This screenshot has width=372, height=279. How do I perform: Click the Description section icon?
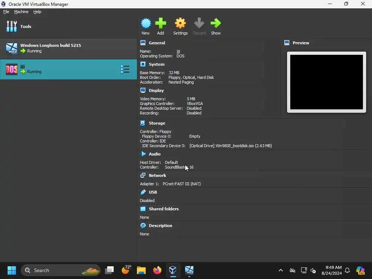click(x=143, y=225)
